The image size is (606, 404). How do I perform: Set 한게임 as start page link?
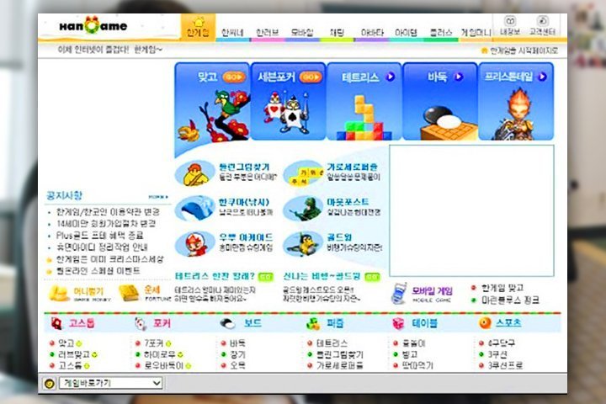click(519, 50)
